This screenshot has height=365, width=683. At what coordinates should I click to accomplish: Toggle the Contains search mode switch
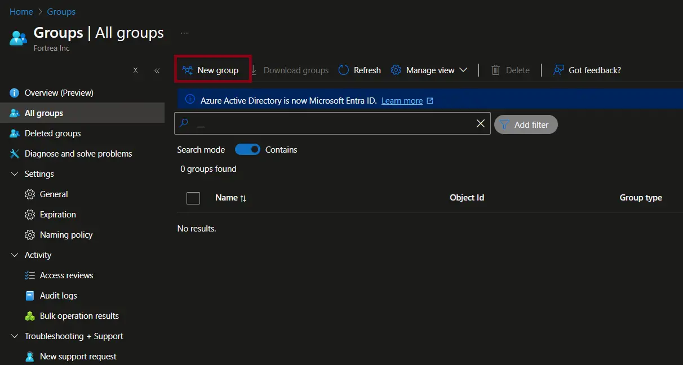click(x=247, y=149)
